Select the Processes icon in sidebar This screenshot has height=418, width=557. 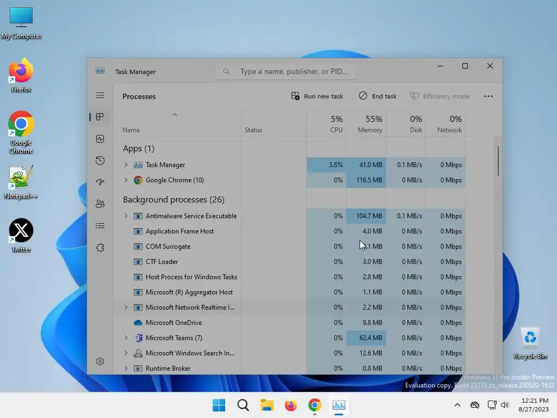coord(100,117)
